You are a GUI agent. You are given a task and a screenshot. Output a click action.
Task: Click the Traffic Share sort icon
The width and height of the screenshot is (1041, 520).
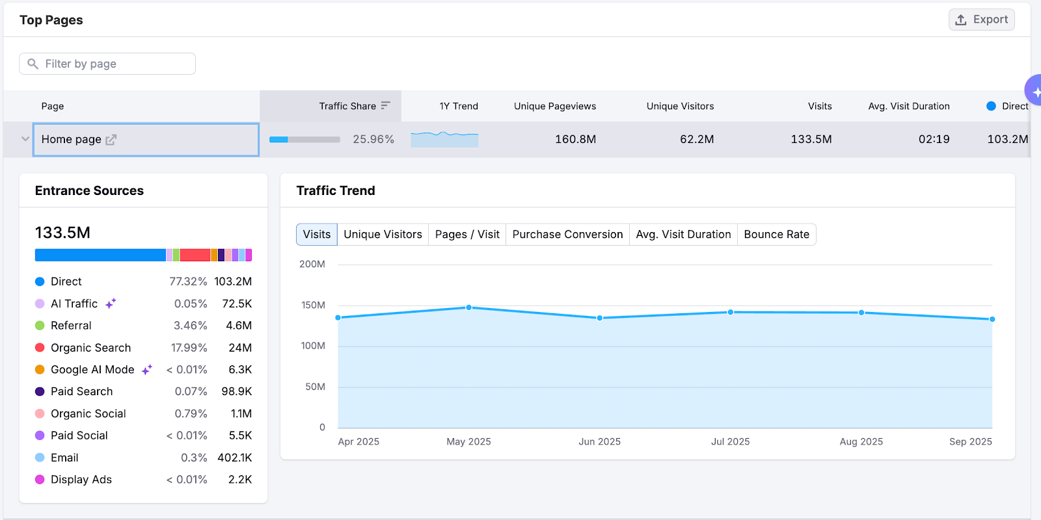[386, 106]
